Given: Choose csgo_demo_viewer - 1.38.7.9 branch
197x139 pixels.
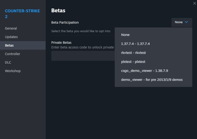Looking at the screenshot, I should pos(144,71).
